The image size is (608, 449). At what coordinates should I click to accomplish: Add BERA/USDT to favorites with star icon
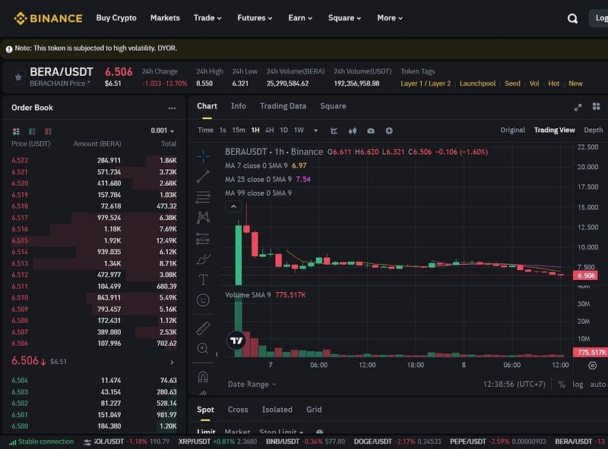coord(17,77)
